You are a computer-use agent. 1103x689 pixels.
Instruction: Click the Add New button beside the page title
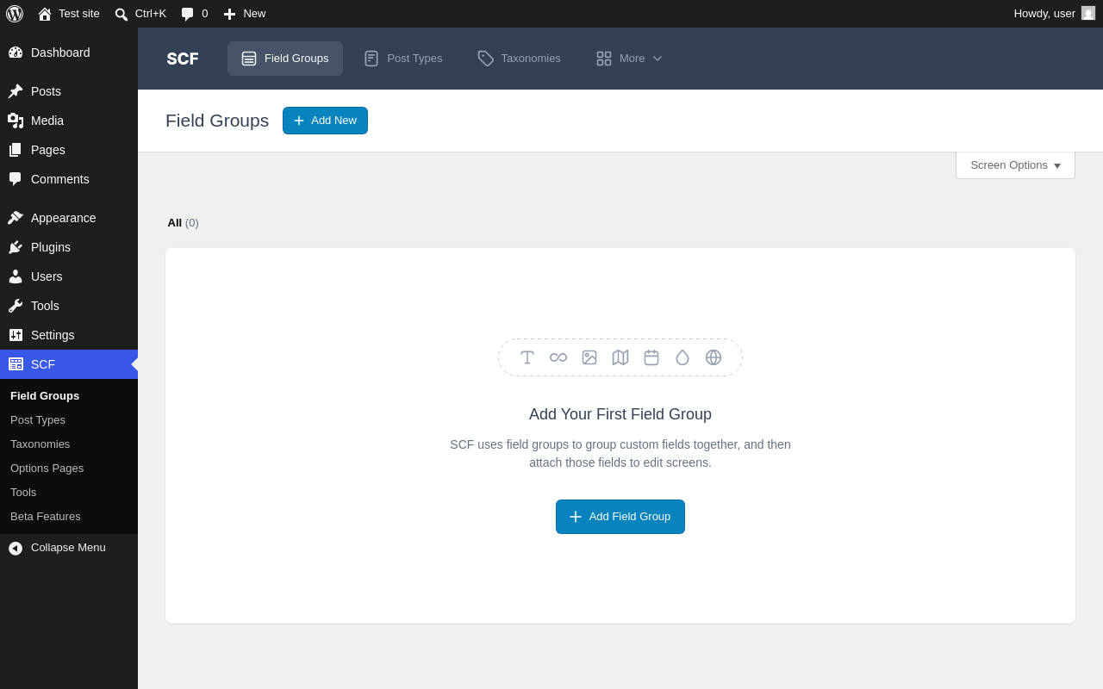coord(325,121)
